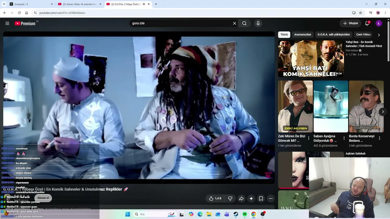Open options for Zeki Müren short
Viewport: 390px width, 219px height.
point(309,138)
